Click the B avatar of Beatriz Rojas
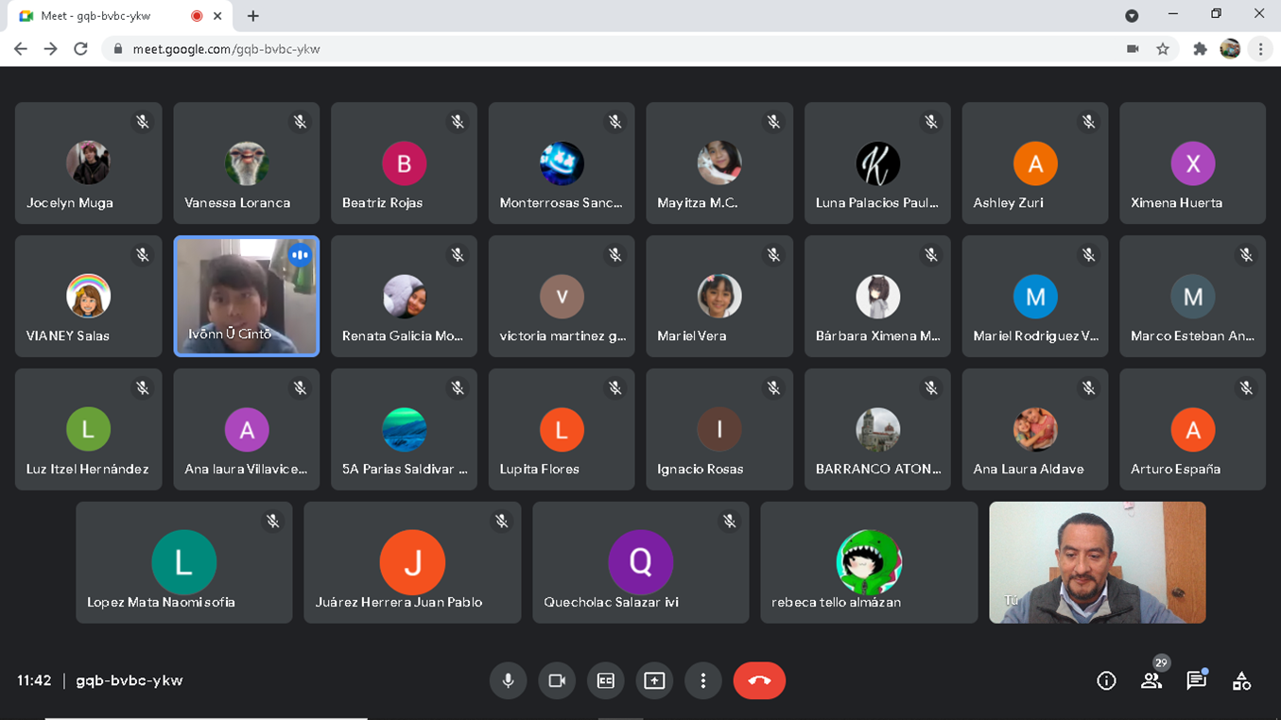This screenshot has height=720, width=1281. coord(404,163)
